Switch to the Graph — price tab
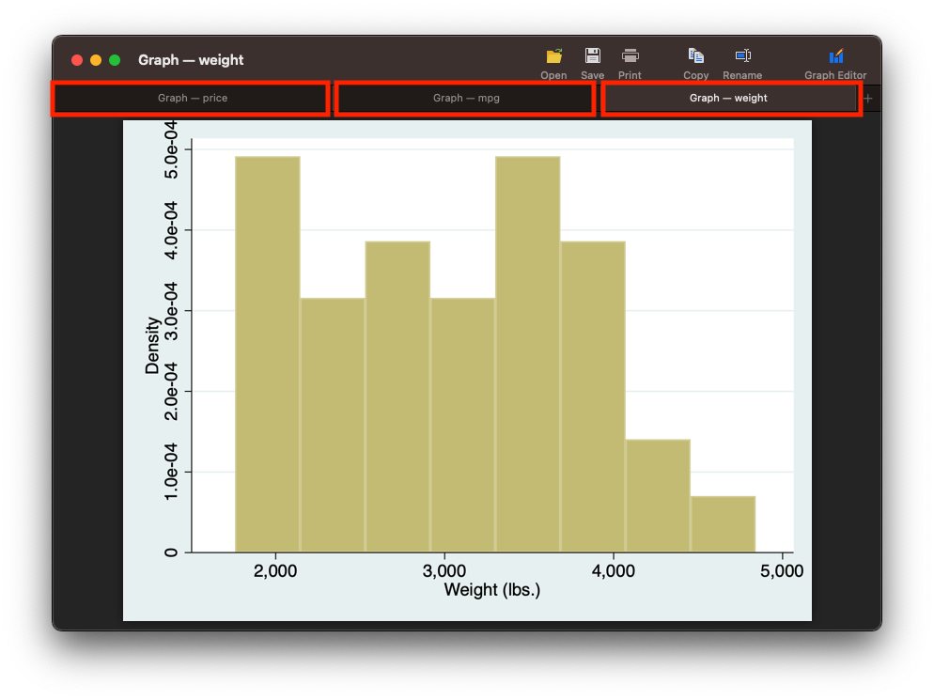 tap(191, 99)
